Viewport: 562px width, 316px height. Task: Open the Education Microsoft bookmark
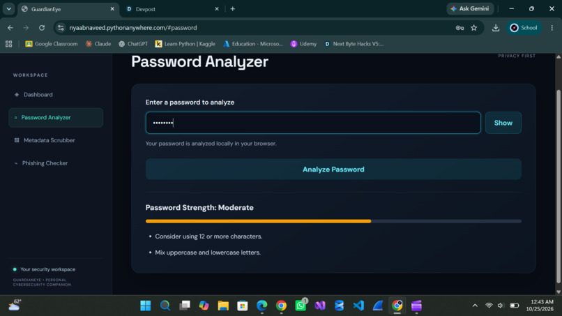tap(252, 44)
